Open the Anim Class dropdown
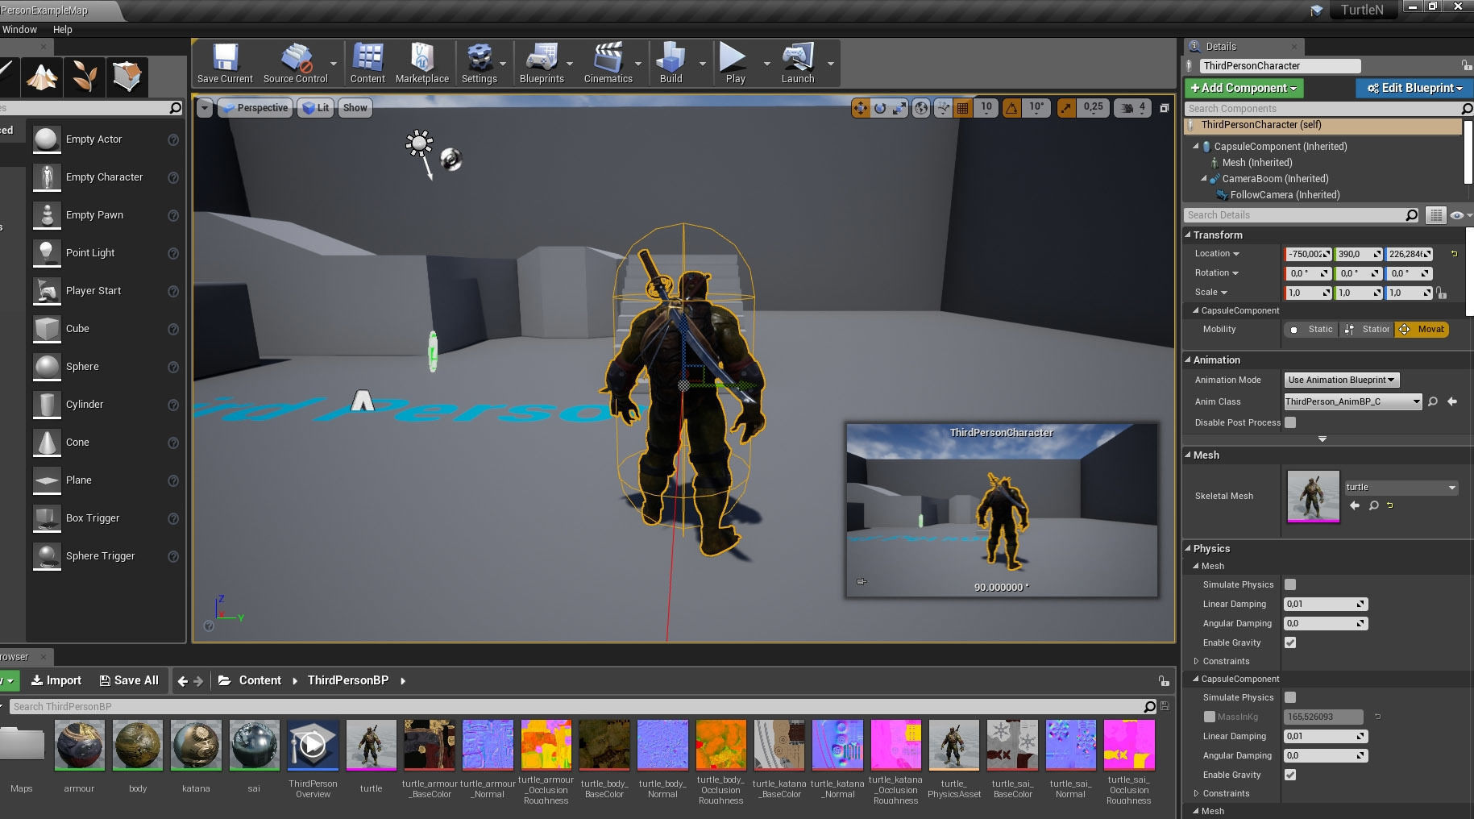Image resolution: width=1474 pixels, height=819 pixels. tap(1353, 401)
